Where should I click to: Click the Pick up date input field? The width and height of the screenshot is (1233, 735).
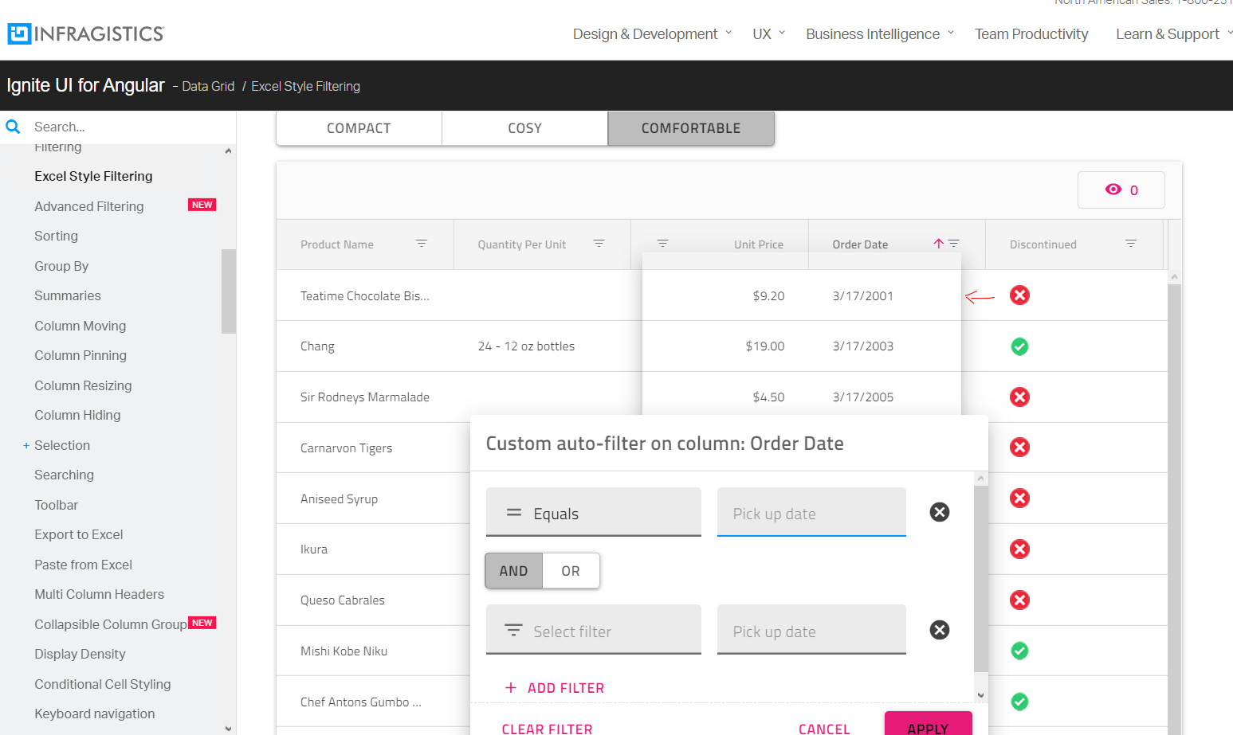(x=811, y=512)
